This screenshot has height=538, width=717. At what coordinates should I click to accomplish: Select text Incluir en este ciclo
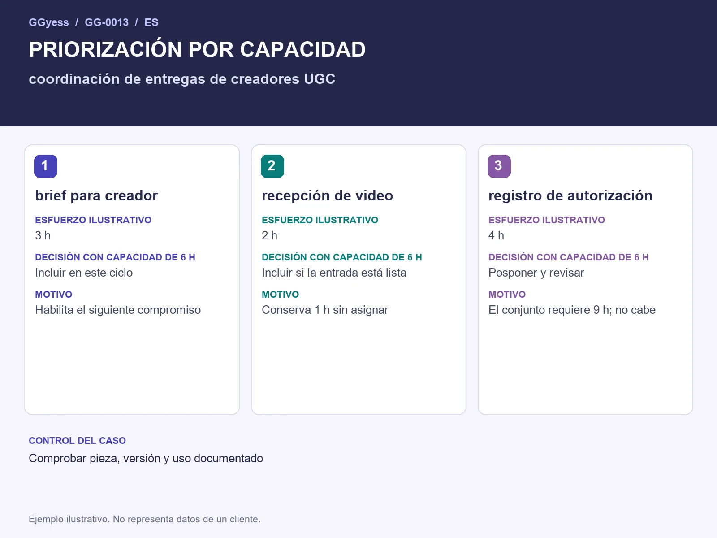[x=84, y=273]
